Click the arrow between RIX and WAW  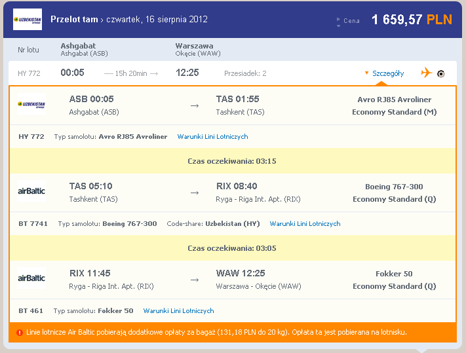point(195,280)
